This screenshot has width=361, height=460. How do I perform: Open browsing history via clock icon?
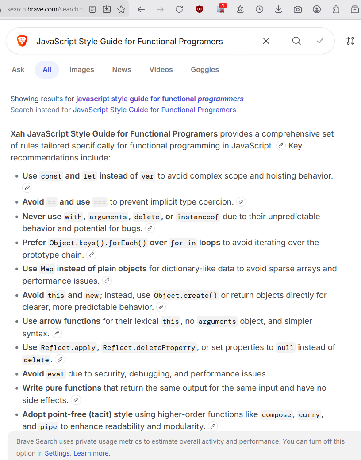pyautogui.click(x=259, y=9)
